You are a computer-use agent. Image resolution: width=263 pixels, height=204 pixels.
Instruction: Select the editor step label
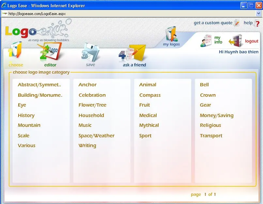50,65
